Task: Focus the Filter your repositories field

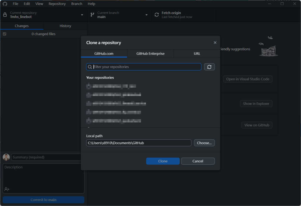Action: coord(143,67)
